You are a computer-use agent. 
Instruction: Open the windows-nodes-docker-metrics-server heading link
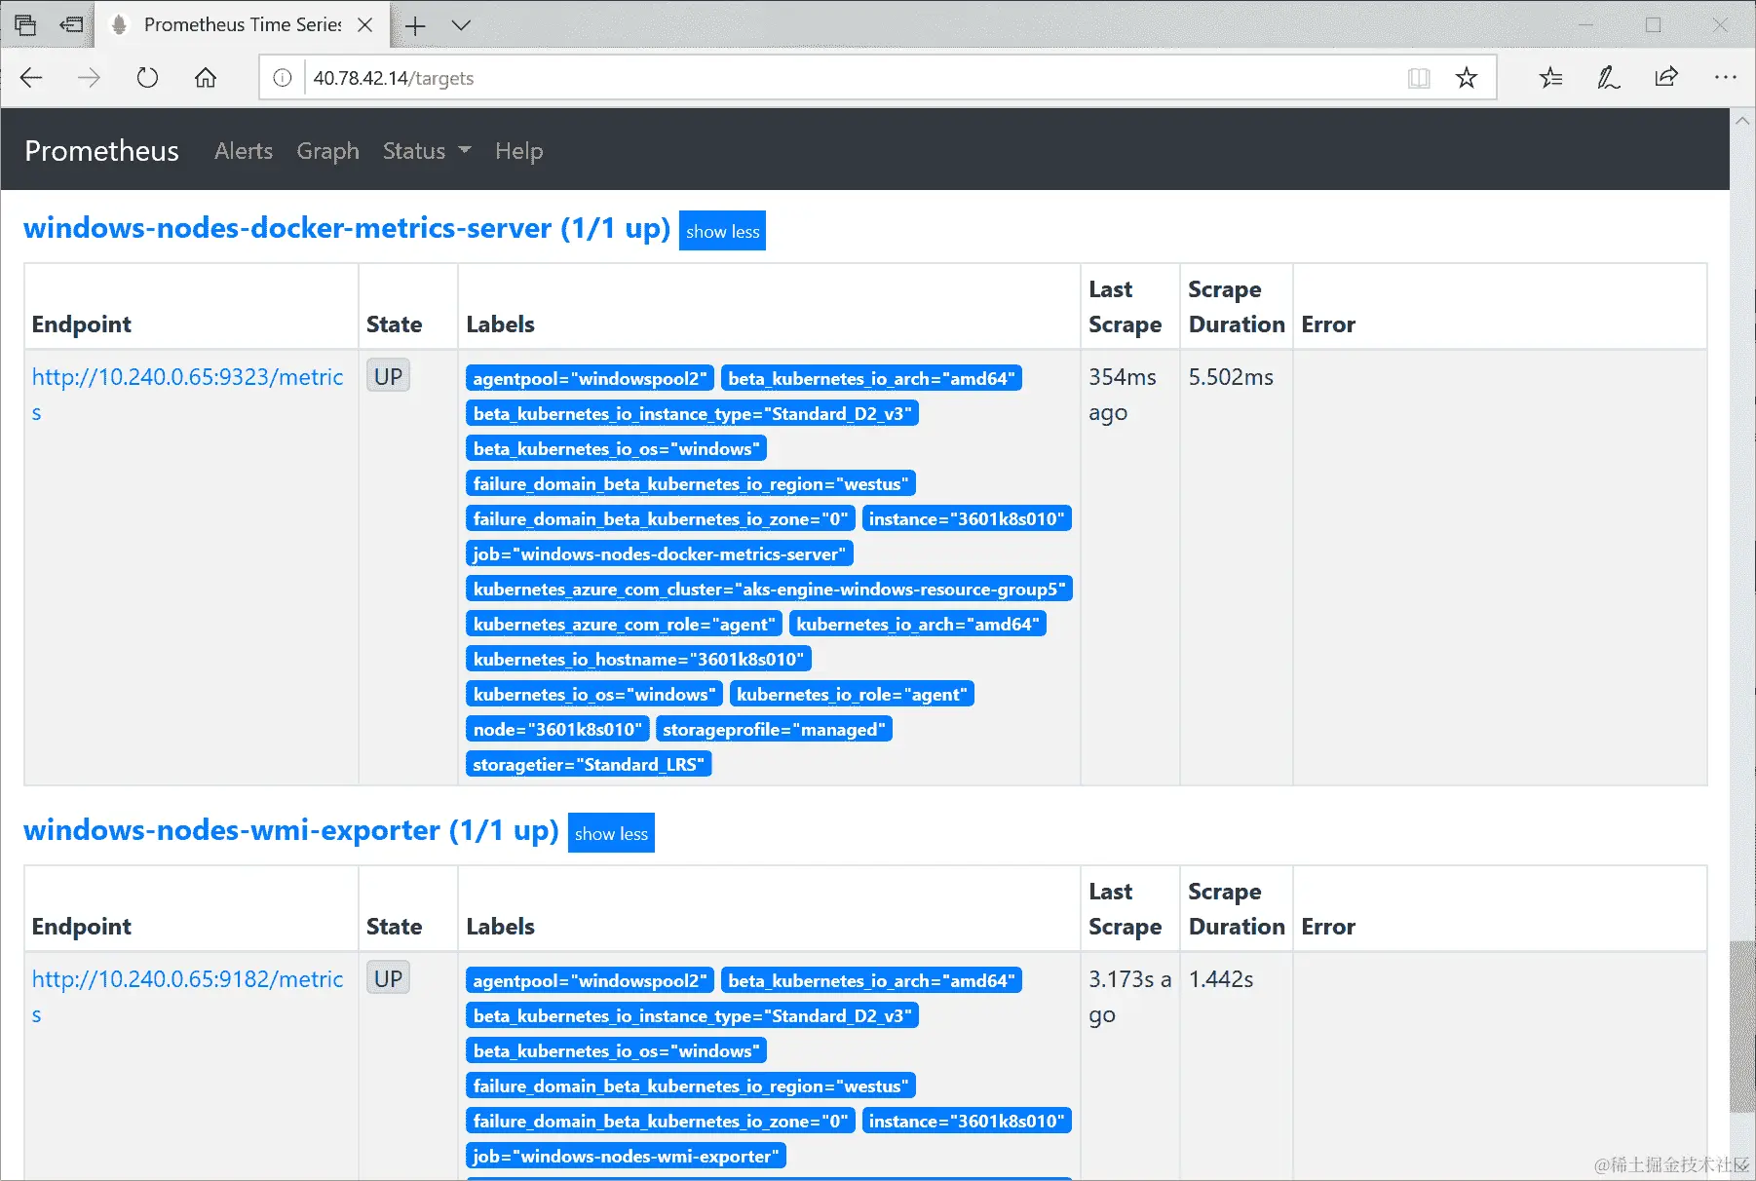point(347,228)
